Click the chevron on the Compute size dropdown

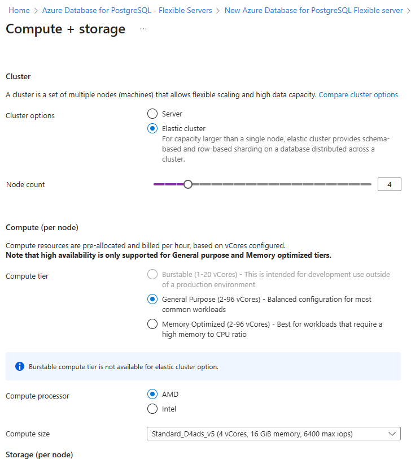click(392, 434)
